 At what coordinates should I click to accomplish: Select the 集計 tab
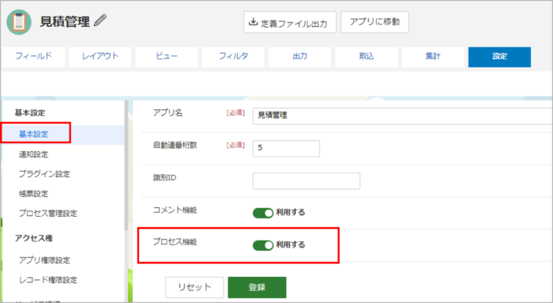(433, 57)
